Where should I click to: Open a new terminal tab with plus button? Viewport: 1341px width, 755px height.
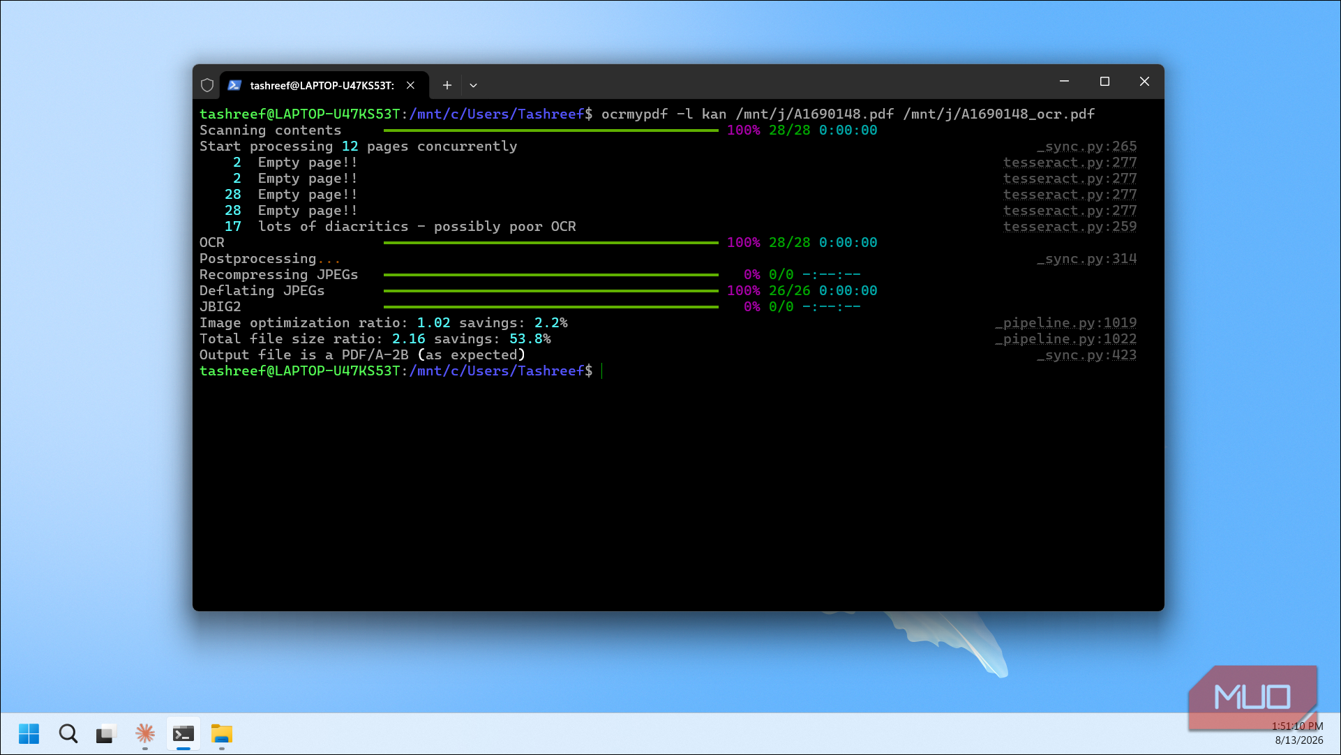(x=447, y=85)
